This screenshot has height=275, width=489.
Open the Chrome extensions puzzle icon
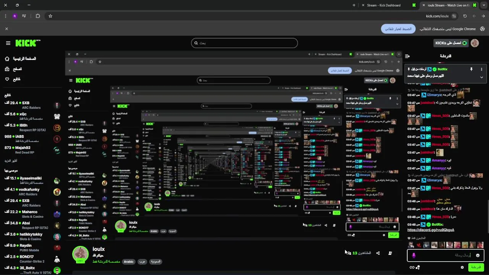(x=38, y=16)
